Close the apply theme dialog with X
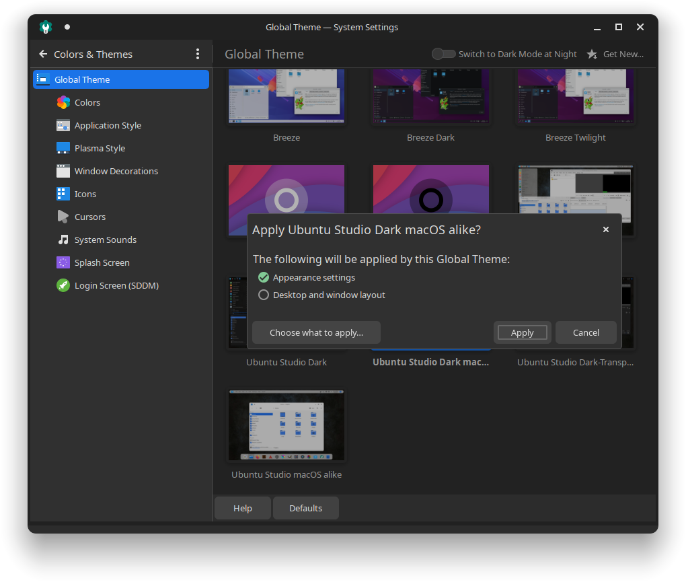 point(605,229)
